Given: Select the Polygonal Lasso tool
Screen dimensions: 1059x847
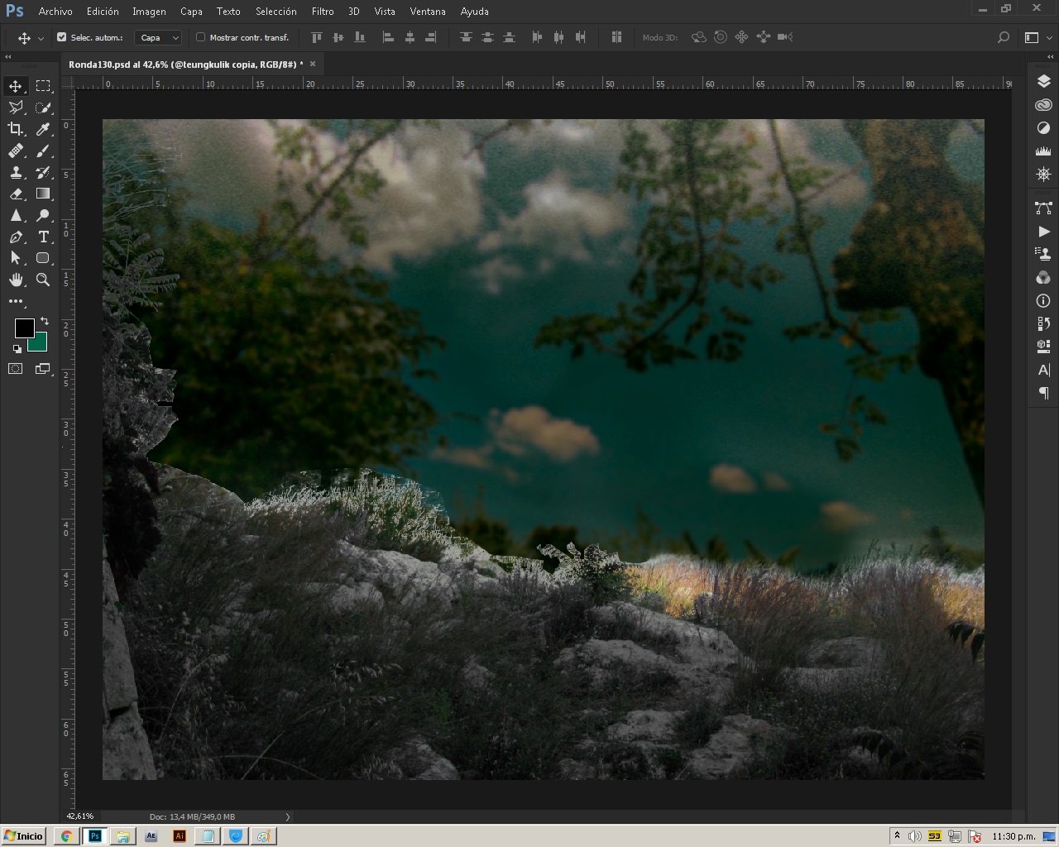Looking at the screenshot, I should click(16, 108).
